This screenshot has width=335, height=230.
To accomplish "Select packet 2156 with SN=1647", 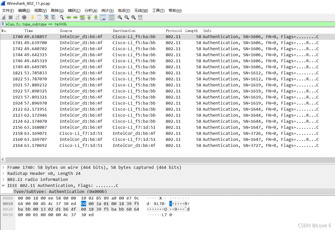I will pyautogui.click(x=168, y=127).
